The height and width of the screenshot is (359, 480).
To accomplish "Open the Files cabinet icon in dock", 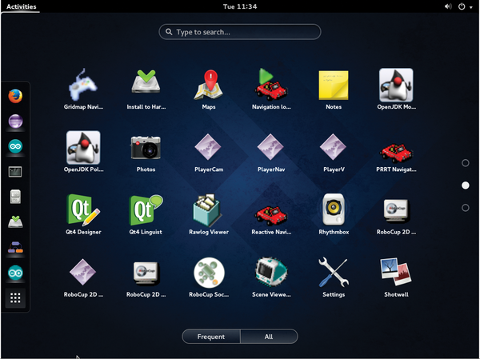I will [x=15, y=197].
